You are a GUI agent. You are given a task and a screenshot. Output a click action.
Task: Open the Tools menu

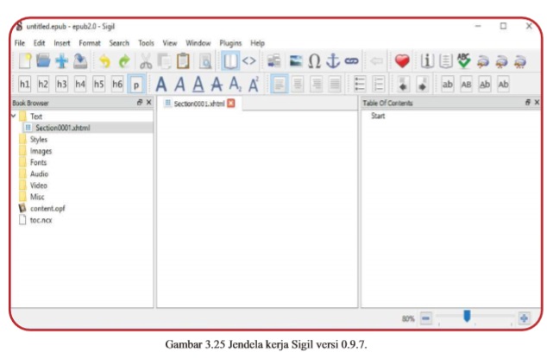[146, 43]
